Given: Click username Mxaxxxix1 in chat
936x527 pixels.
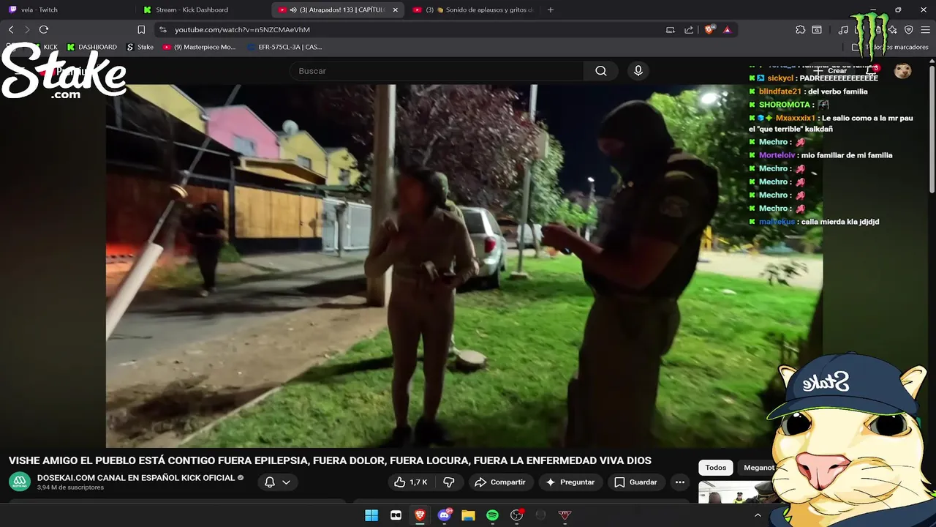Looking at the screenshot, I should click(795, 118).
